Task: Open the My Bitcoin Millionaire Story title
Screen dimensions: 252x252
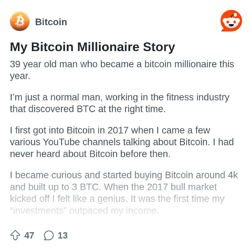Action: [92, 47]
